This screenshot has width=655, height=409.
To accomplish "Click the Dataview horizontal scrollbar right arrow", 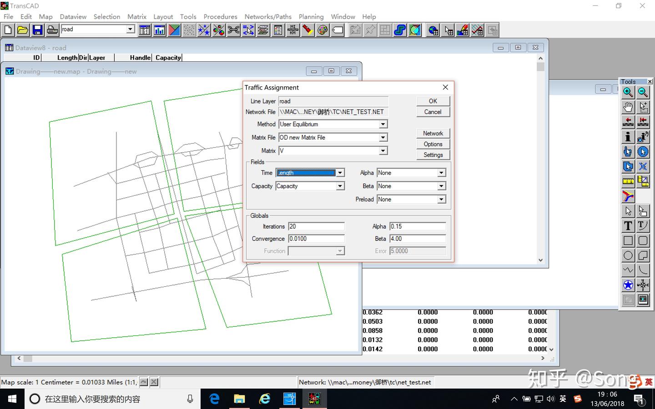I will (x=543, y=358).
